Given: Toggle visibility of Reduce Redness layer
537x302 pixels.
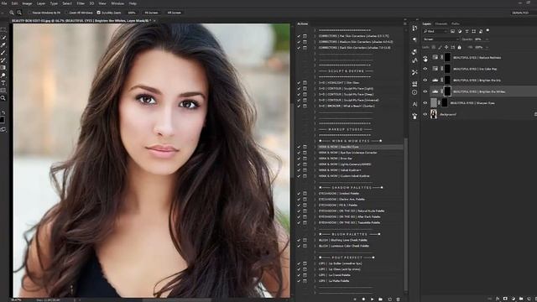Looking at the screenshot, I should pos(425,58).
